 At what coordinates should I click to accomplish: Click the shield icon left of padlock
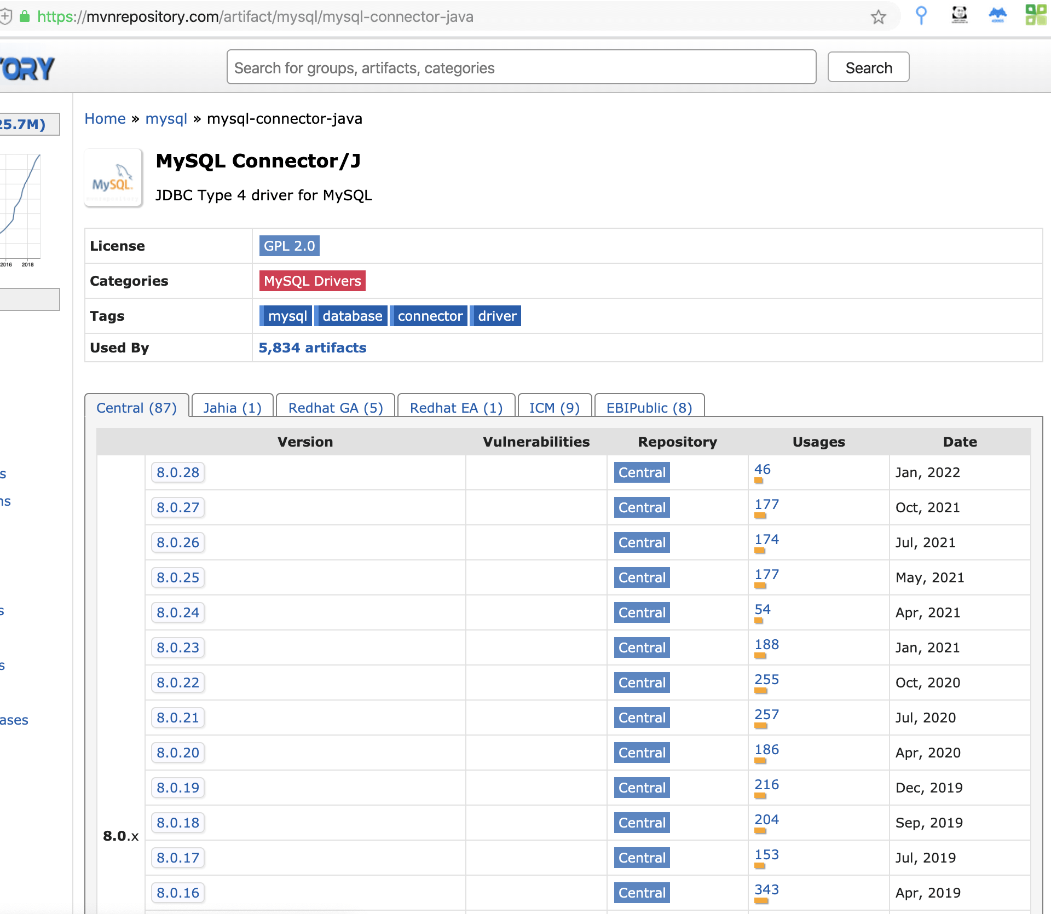pyautogui.click(x=5, y=17)
